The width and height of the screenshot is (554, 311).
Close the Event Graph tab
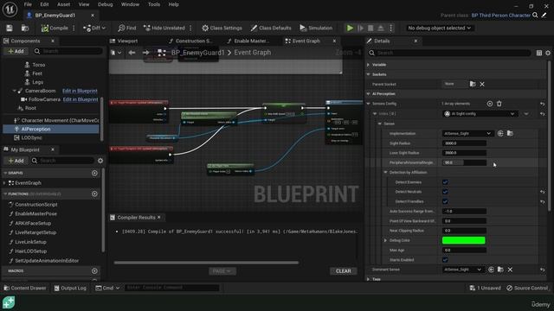tap(334, 41)
